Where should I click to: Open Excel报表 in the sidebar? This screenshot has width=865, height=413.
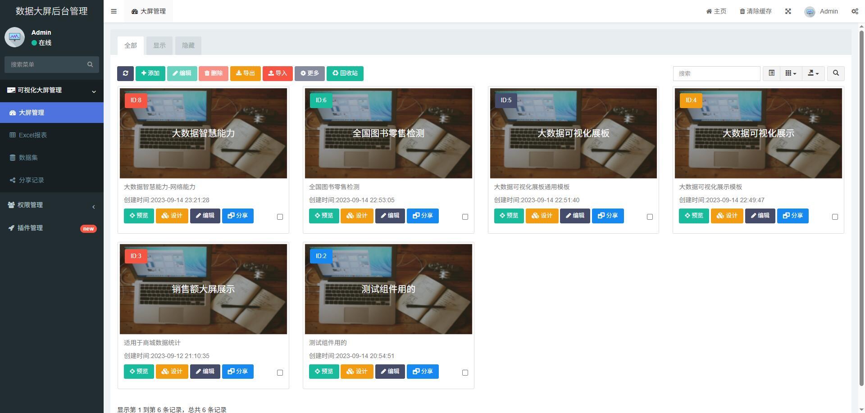32,135
